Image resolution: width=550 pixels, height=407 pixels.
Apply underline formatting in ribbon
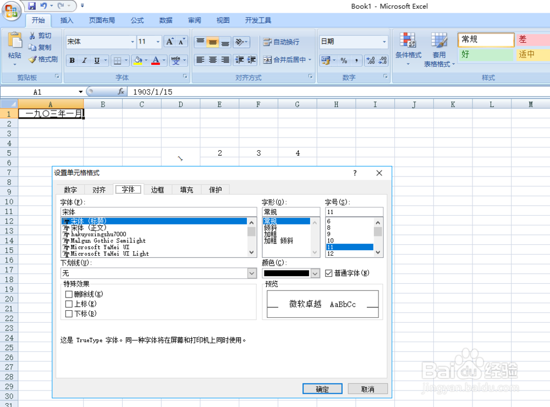[x=97, y=61]
